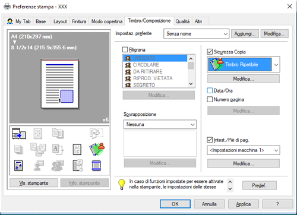This screenshot has width=297, height=215.
Task: Click the greyed copies pages icon
Action: tap(58, 134)
